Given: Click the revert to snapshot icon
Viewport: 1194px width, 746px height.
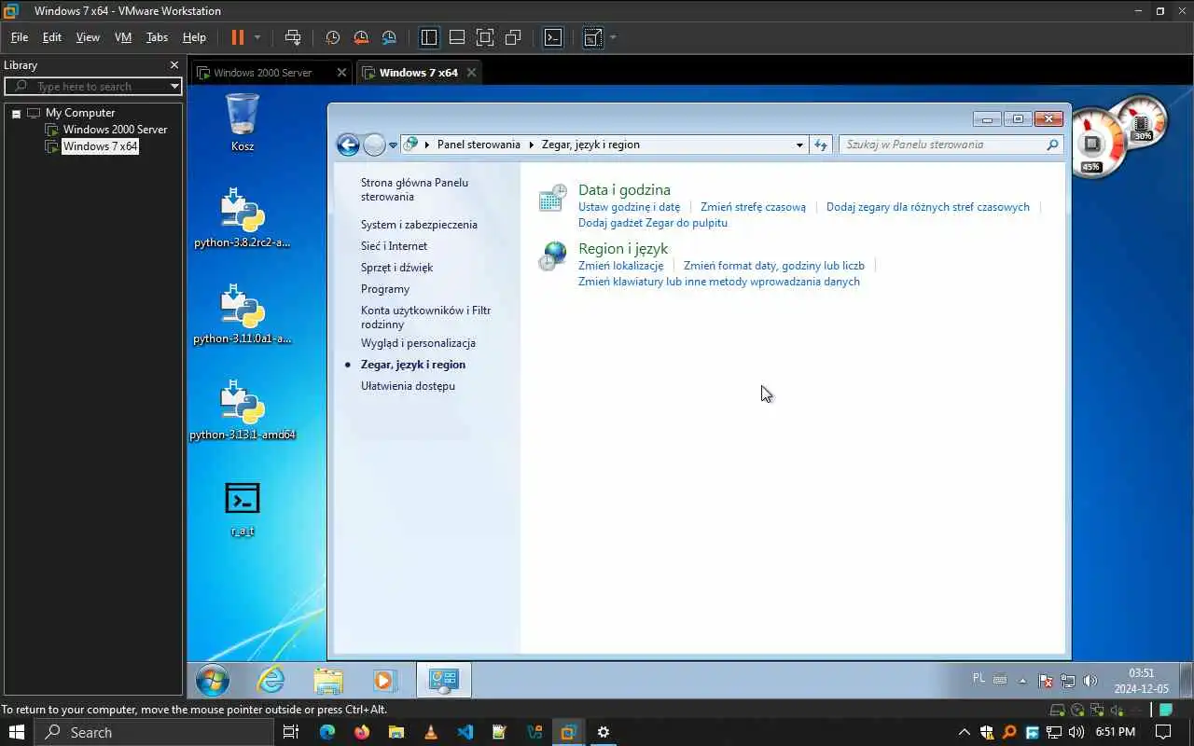Looking at the screenshot, I should [361, 37].
